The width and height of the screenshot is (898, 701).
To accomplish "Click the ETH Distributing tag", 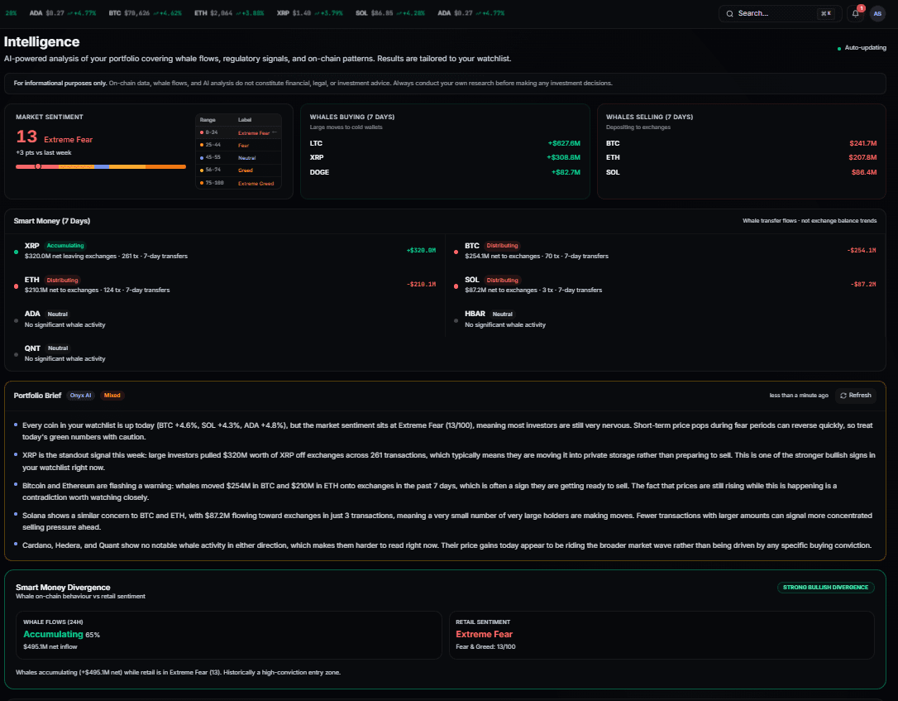I will tap(62, 281).
